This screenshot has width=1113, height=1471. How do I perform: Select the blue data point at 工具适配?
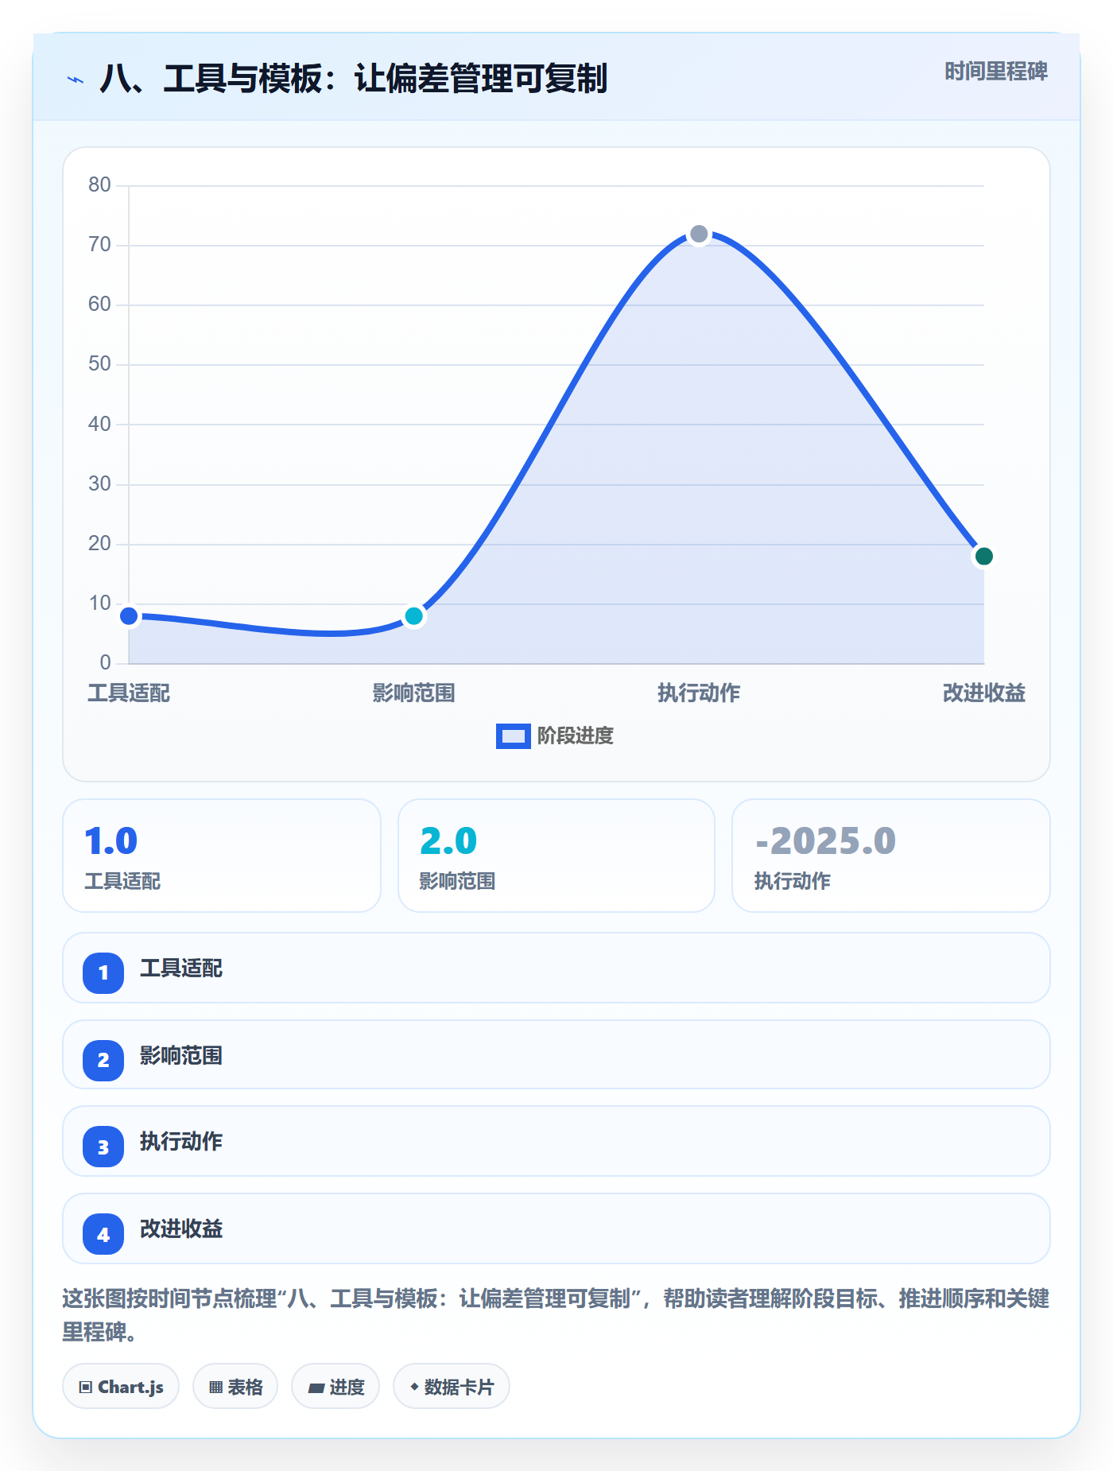[x=129, y=616]
